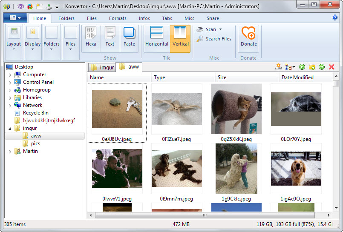Expand the Control Panel tree node
This screenshot has width=343, height=232.
[10, 83]
